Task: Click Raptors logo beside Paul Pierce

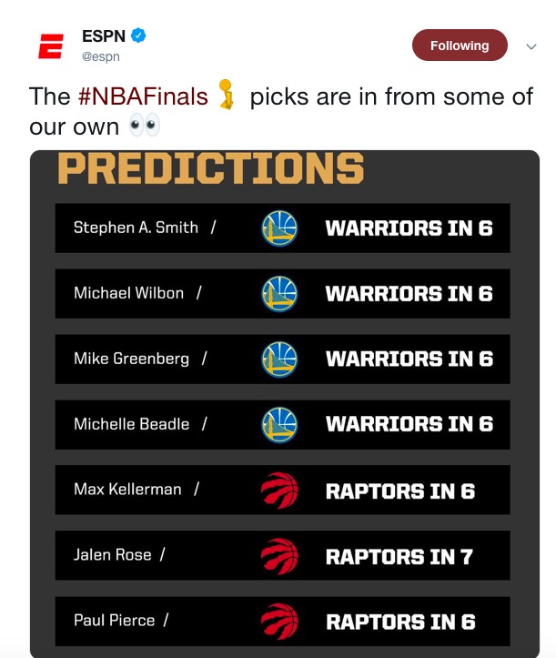Action: pos(279,622)
